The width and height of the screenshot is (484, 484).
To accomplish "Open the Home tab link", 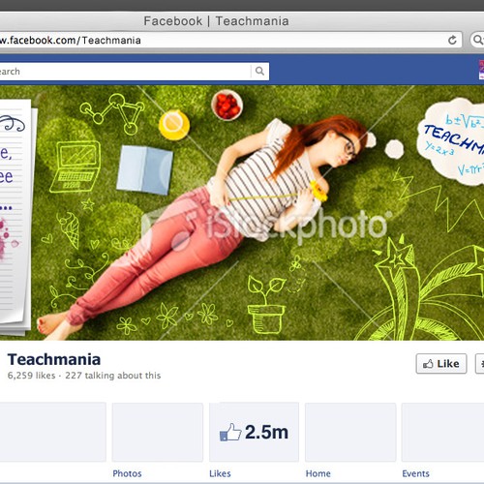I will tap(318, 473).
